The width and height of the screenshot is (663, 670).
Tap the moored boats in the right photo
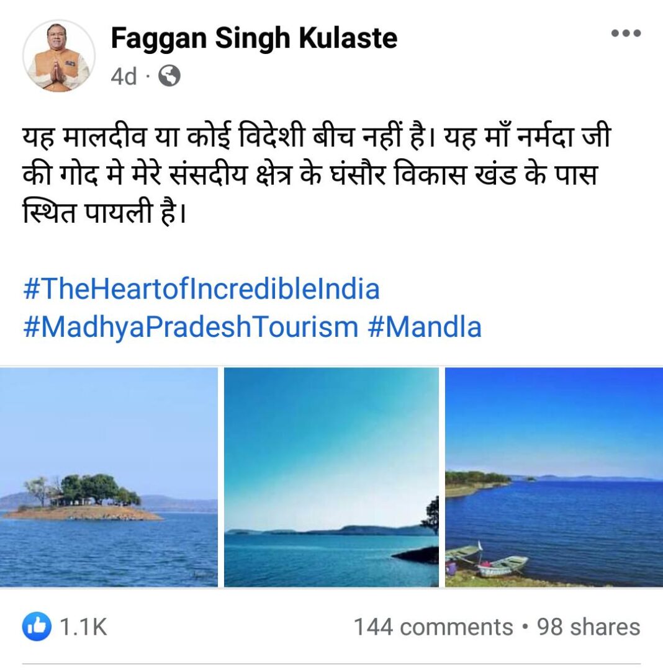coord(487,560)
